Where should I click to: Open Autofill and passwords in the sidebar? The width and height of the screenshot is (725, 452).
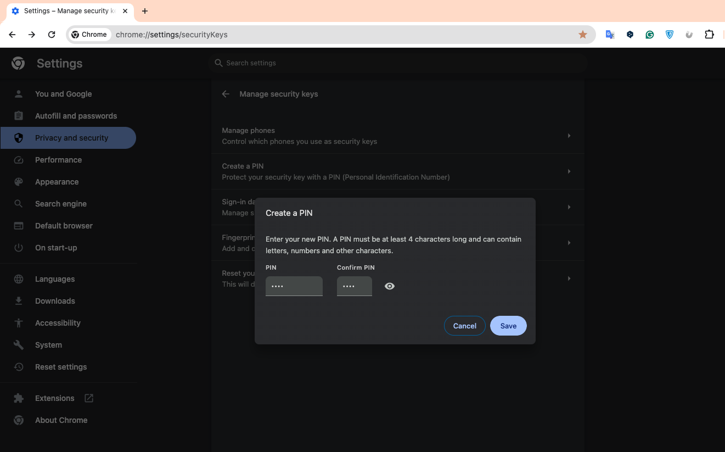(x=76, y=116)
